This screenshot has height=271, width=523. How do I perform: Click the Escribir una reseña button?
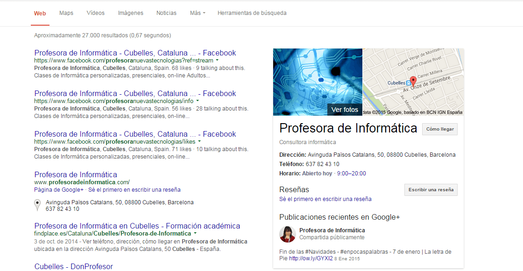[x=431, y=190]
